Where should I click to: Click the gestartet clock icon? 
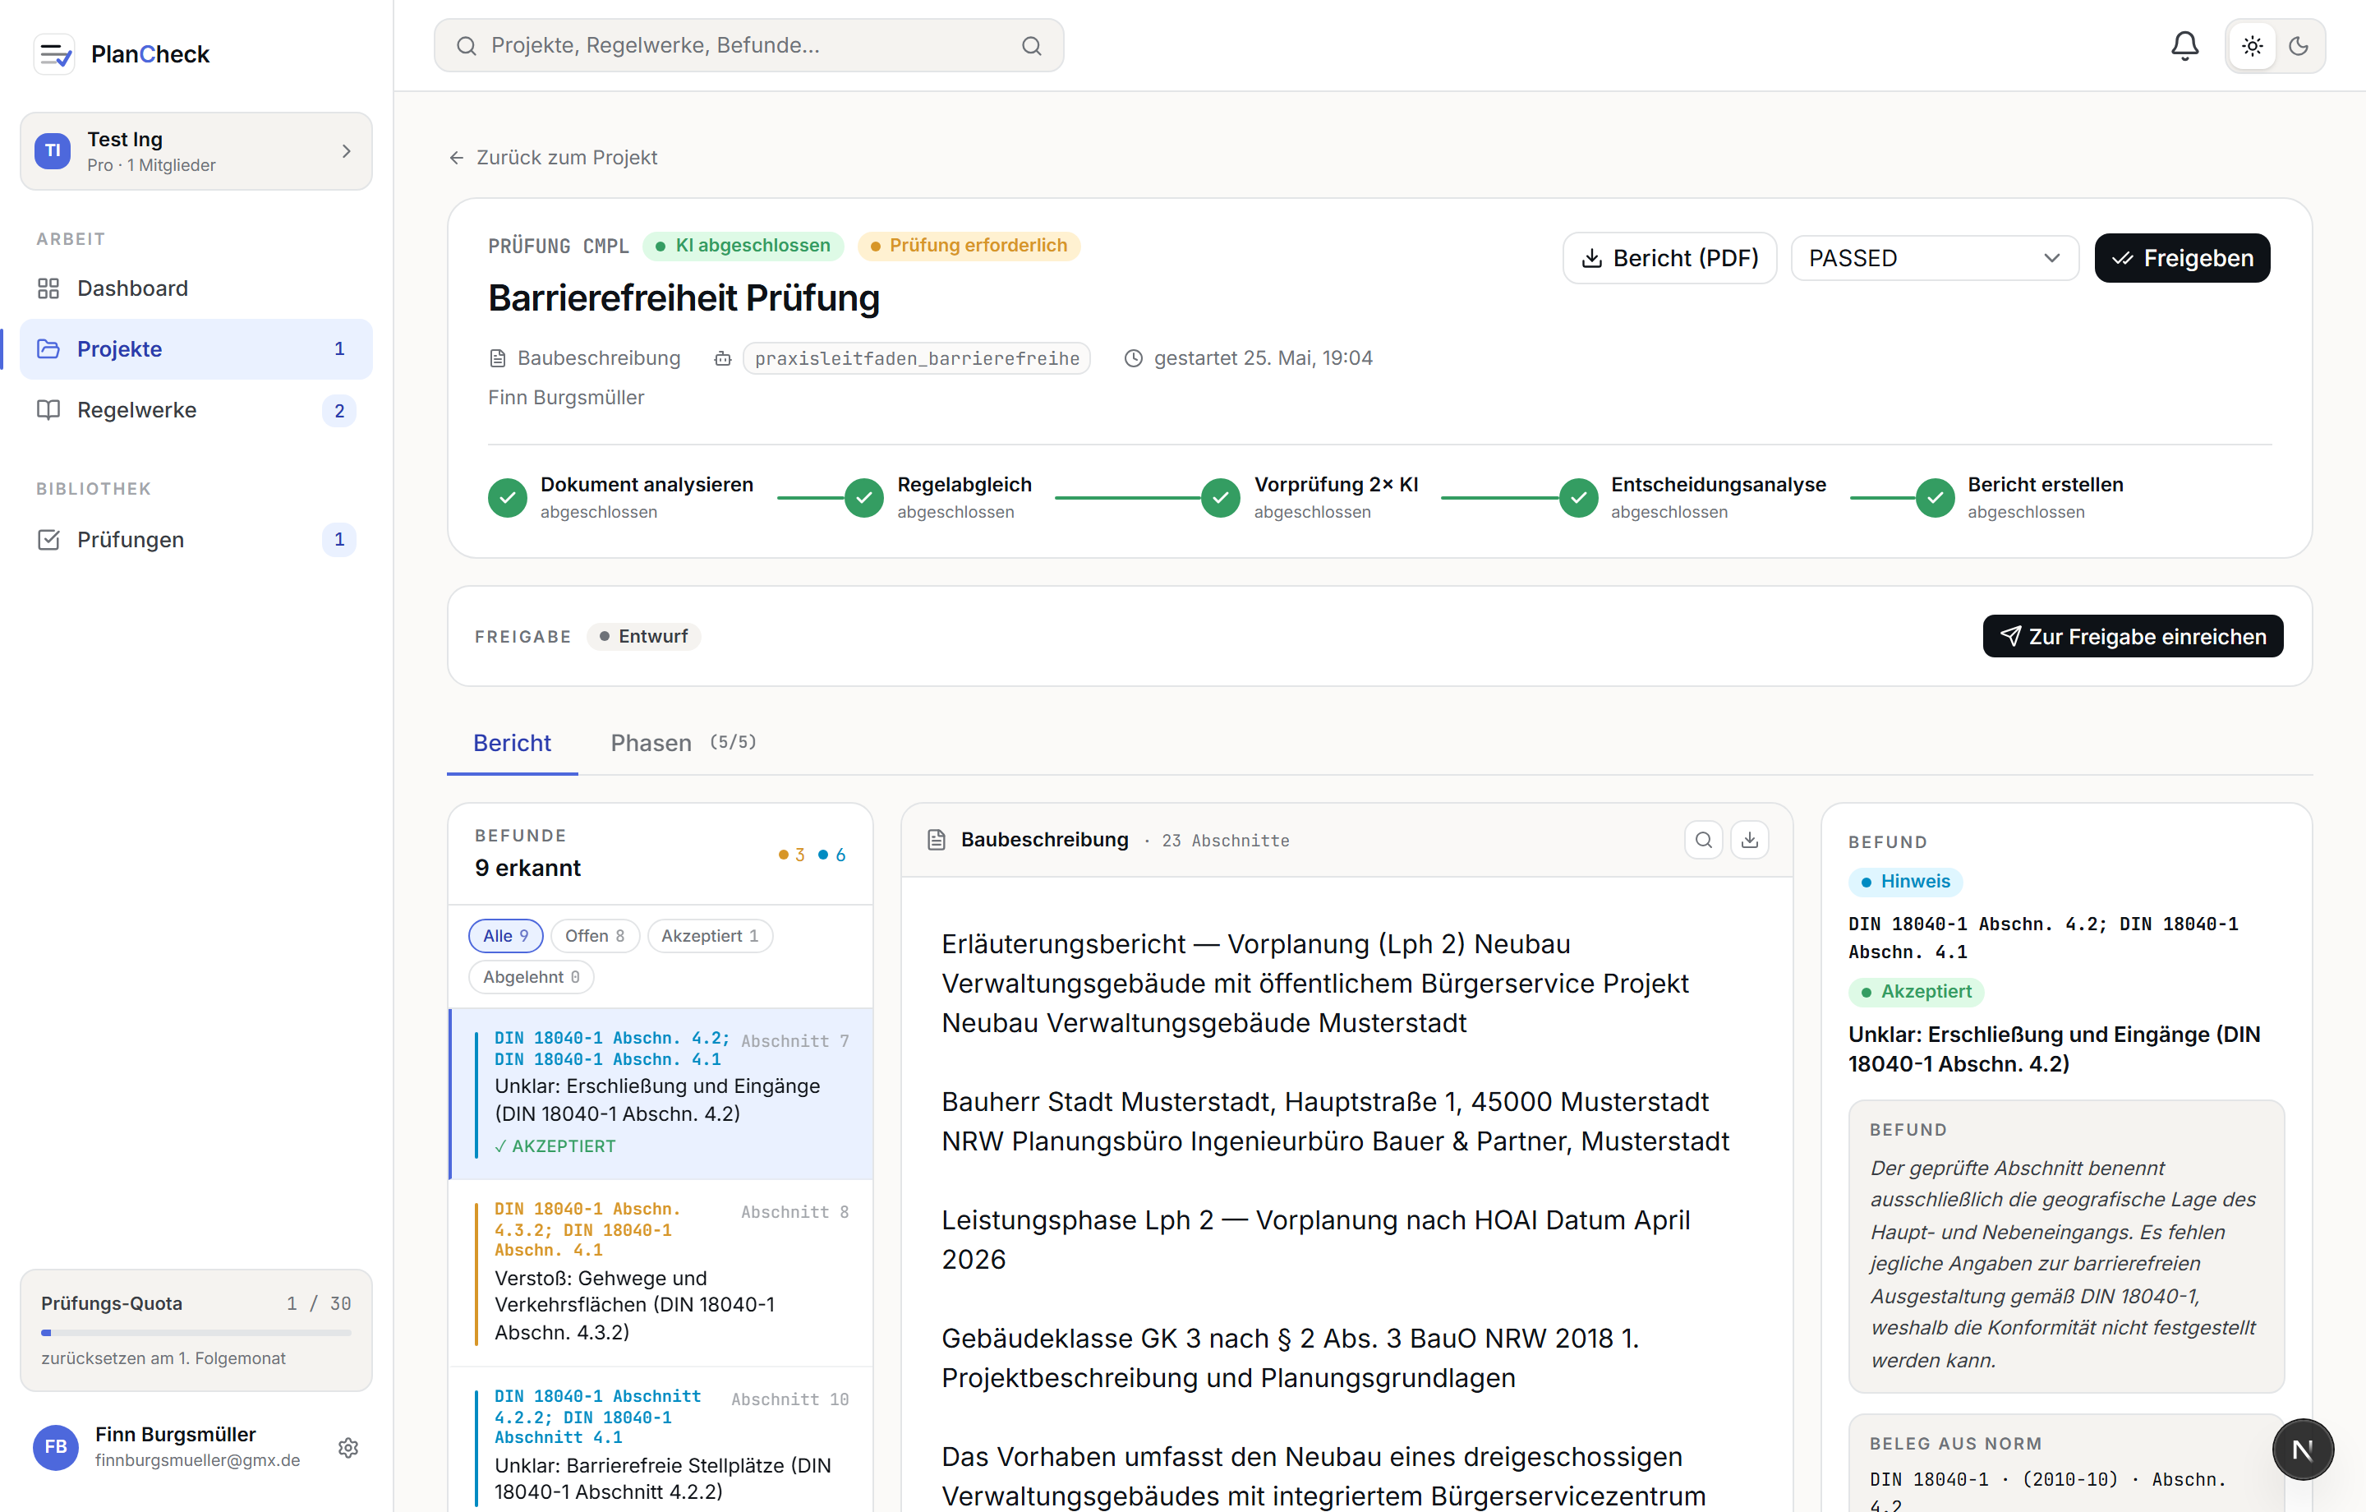coord(1133,357)
